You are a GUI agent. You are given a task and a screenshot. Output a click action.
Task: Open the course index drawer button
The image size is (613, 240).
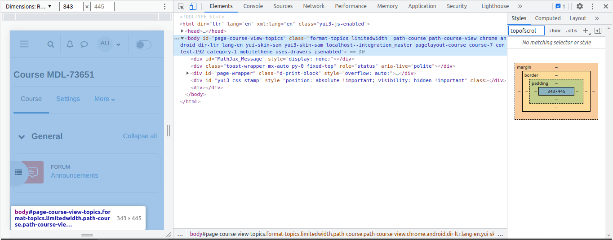[18, 172]
